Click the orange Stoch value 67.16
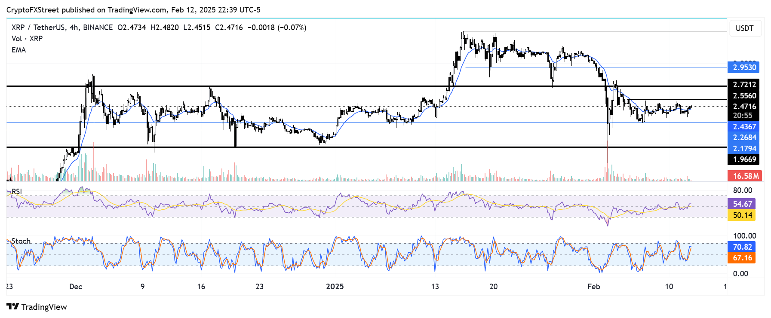This screenshot has width=771, height=318. (742, 258)
